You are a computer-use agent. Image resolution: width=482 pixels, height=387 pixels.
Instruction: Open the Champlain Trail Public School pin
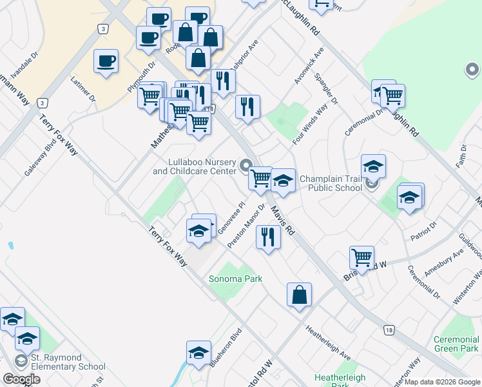(372, 184)
